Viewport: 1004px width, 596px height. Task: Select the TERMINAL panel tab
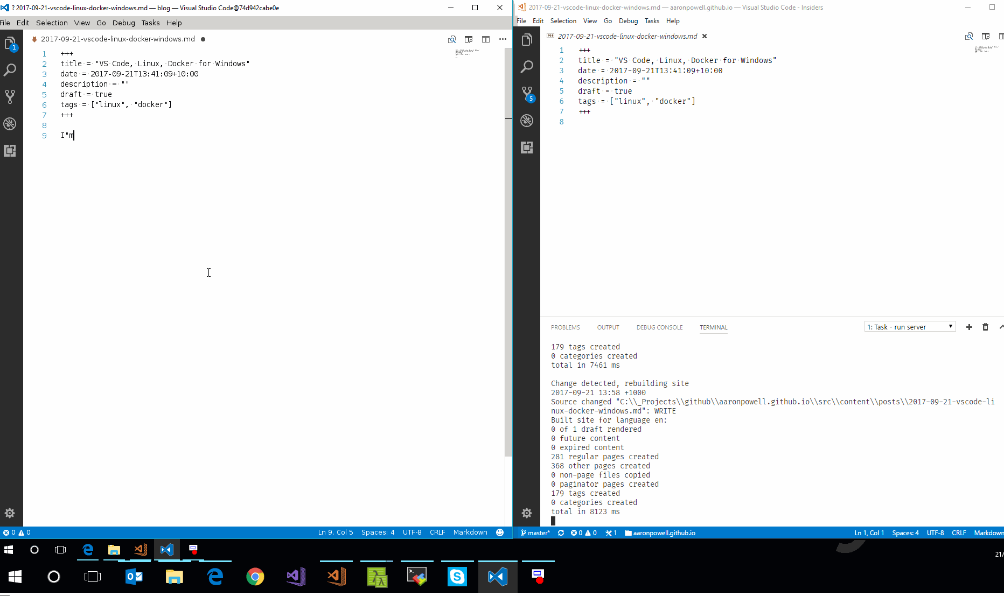714,327
